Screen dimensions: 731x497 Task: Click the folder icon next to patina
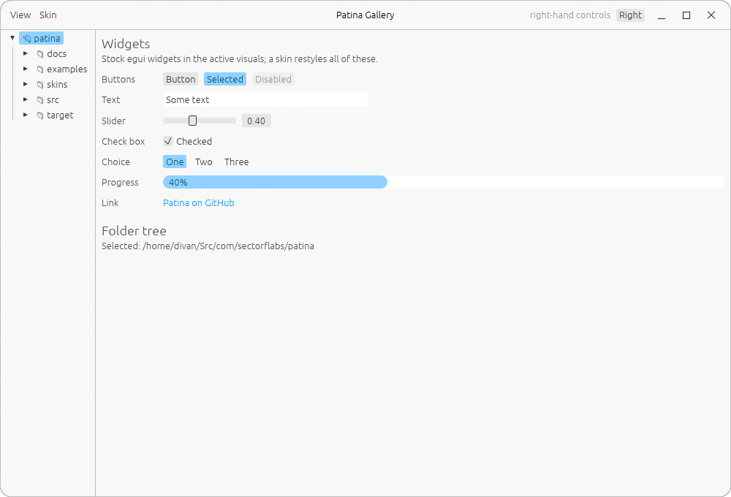(x=27, y=39)
